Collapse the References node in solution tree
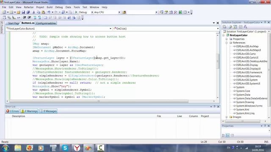 227,43
